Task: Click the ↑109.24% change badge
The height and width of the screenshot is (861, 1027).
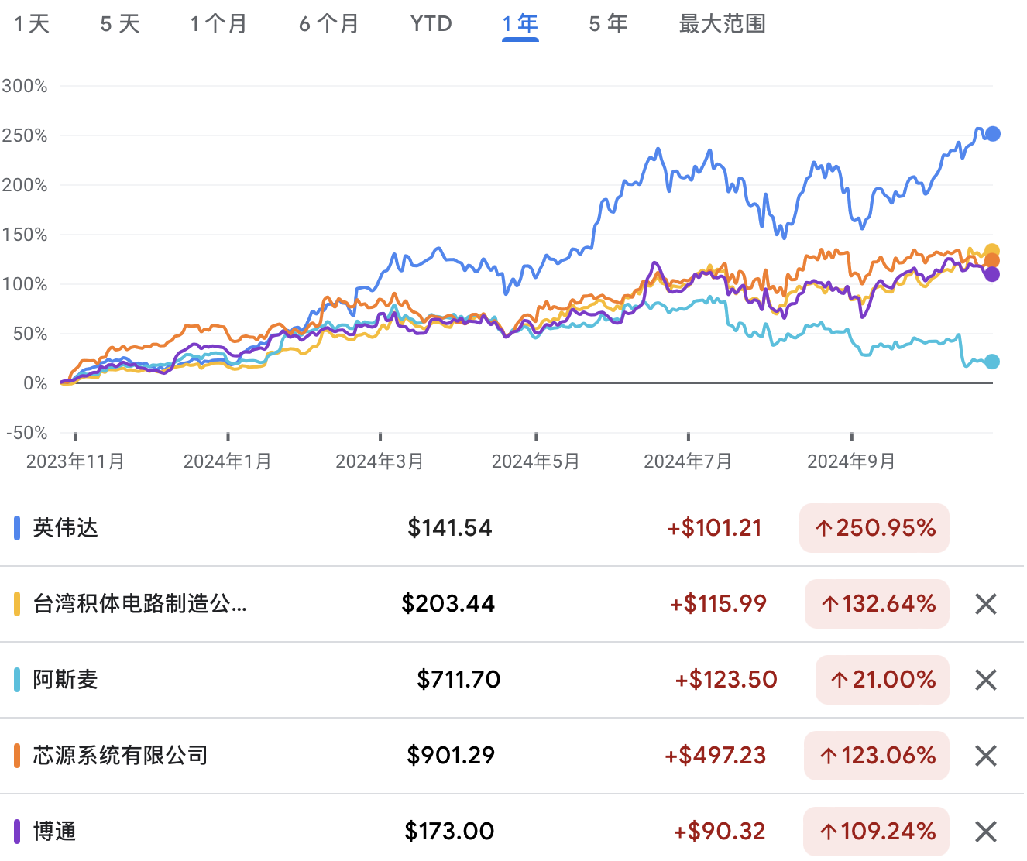Action: [877, 832]
